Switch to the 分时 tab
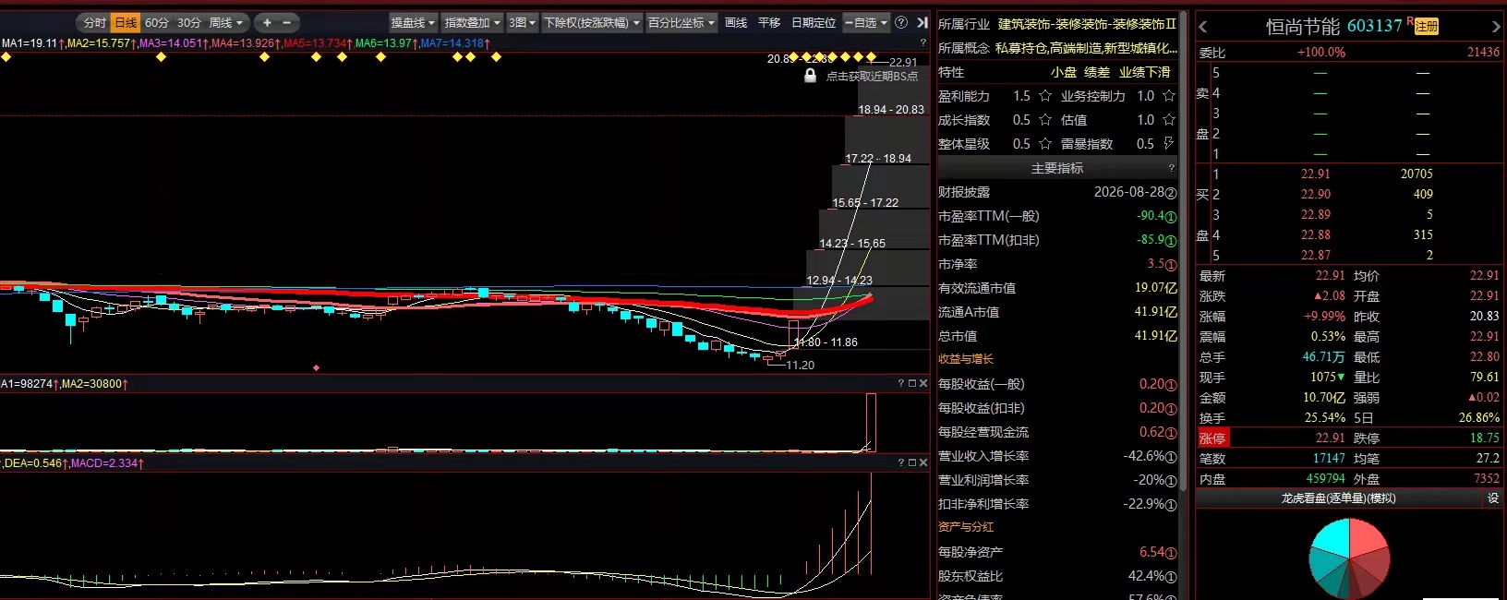 (94, 22)
